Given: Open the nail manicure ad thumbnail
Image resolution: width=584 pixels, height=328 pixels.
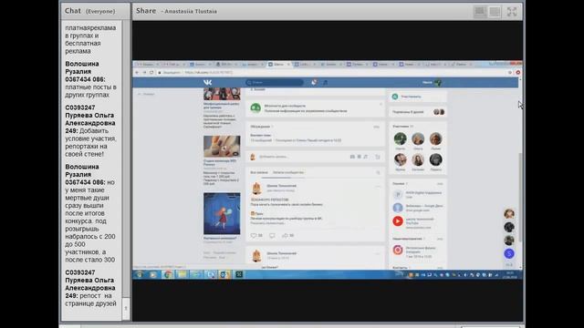Looking at the screenshot, I should pyautogui.click(x=222, y=146).
